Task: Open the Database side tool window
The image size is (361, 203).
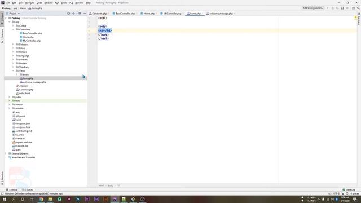Action: click(x=359, y=19)
